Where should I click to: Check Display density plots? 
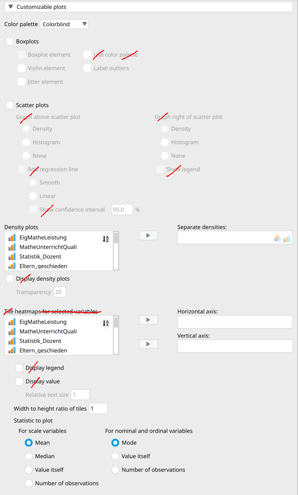9,278
